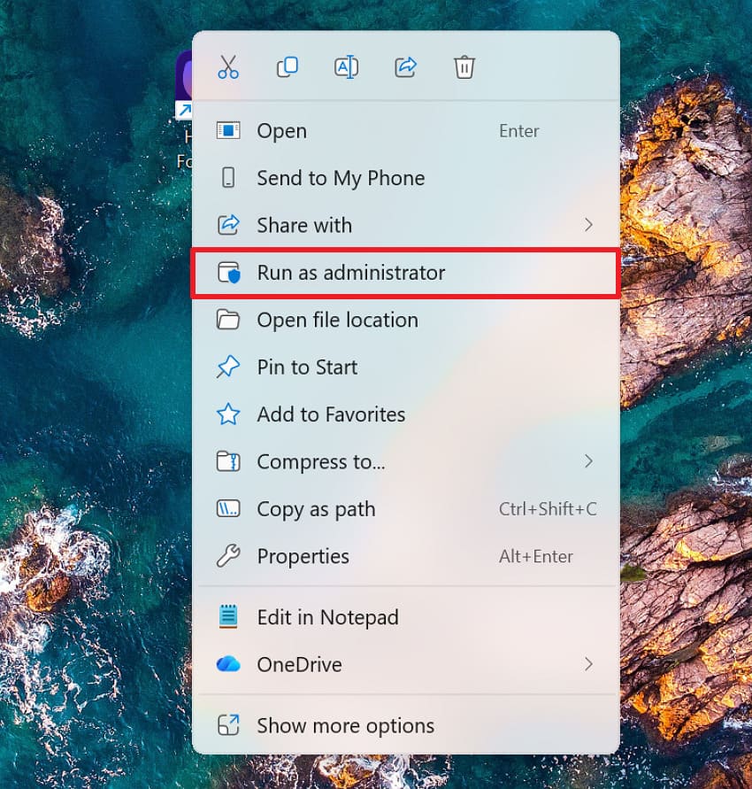Image resolution: width=752 pixels, height=789 pixels.
Task: Expand the Share with submenu
Action: pyautogui.click(x=589, y=225)
